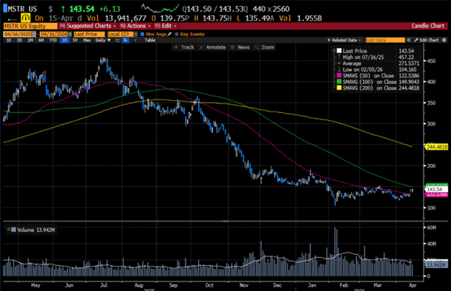The image size is (451, 291).
Task: Activate the Zoom magnifier tool
Action: [x=264, y=47]
